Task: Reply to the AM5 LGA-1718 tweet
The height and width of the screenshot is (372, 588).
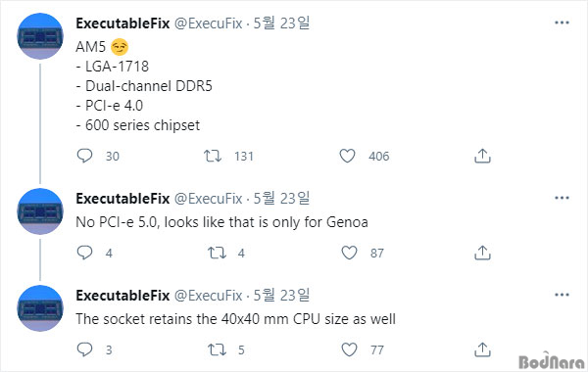Action: (84, 156)
